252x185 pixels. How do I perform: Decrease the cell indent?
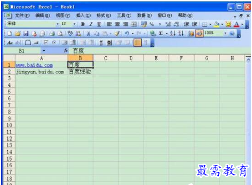186,24
